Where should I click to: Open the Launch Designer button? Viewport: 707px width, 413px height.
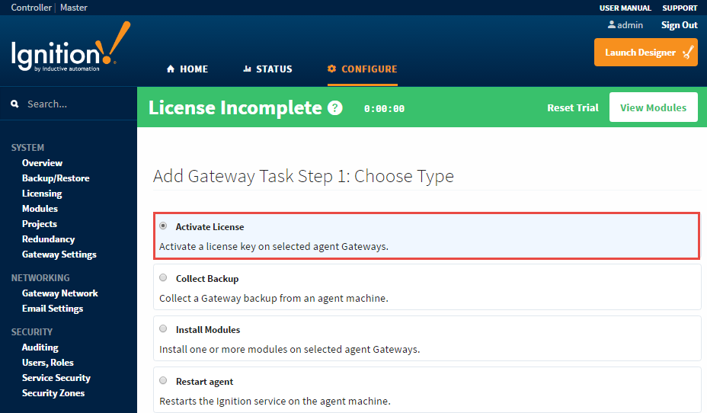click(x=645, y=53)
